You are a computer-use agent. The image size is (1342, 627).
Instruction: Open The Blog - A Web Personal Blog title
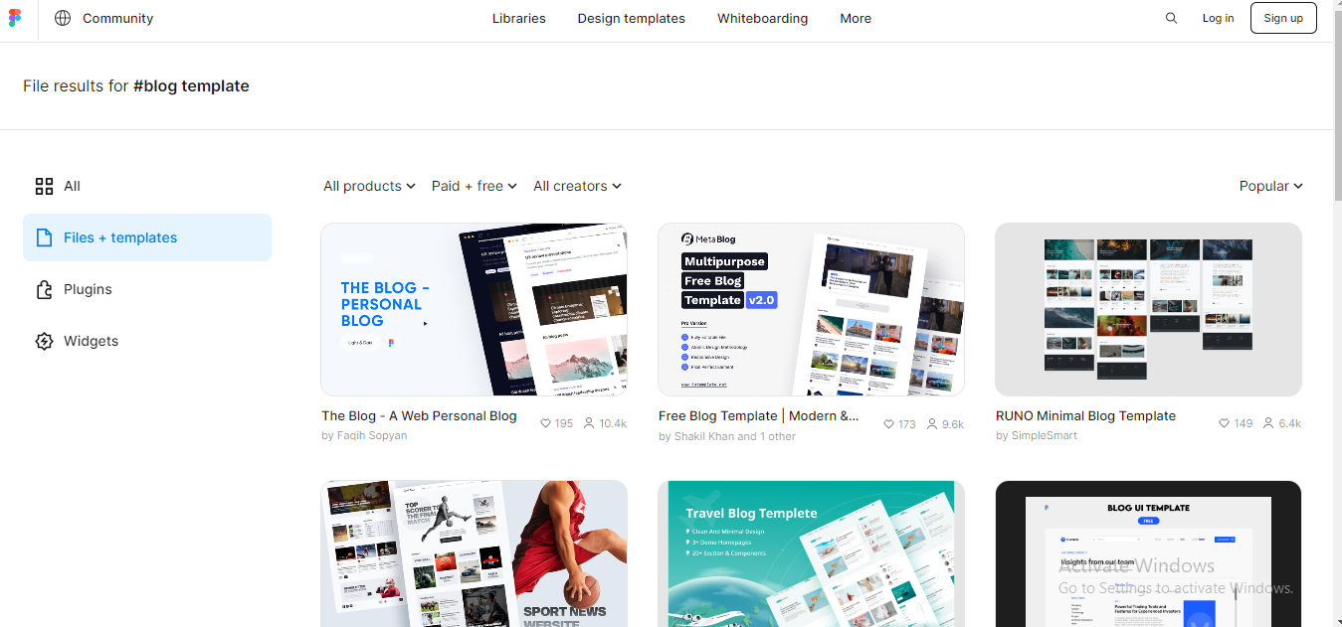(x=419, y=416)
